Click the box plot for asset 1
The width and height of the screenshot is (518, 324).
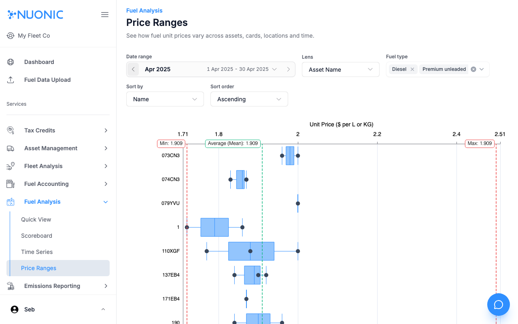click(214, 227)
